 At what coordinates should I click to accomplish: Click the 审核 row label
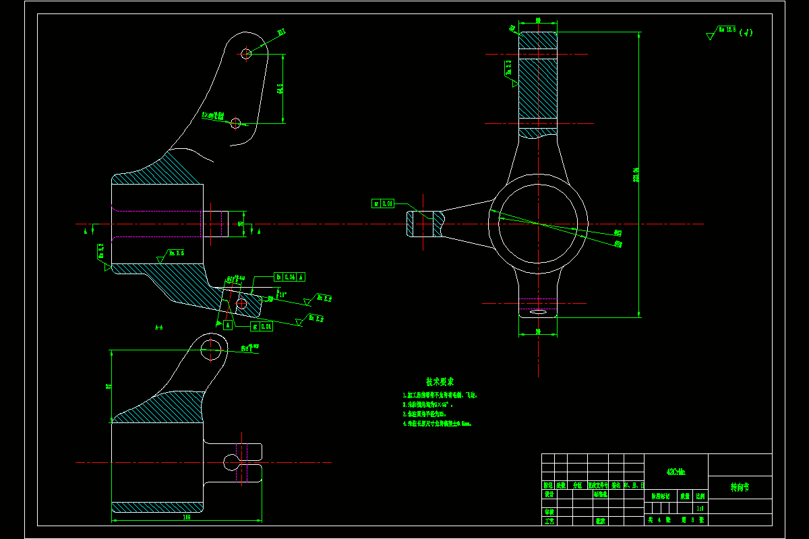pos(548,511)
